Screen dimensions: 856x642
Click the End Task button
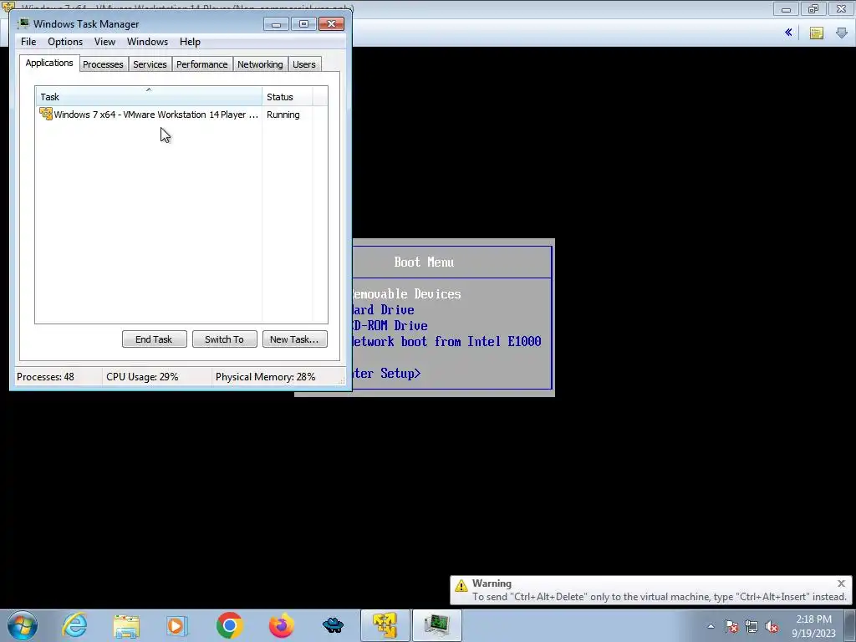coord(154,339)
